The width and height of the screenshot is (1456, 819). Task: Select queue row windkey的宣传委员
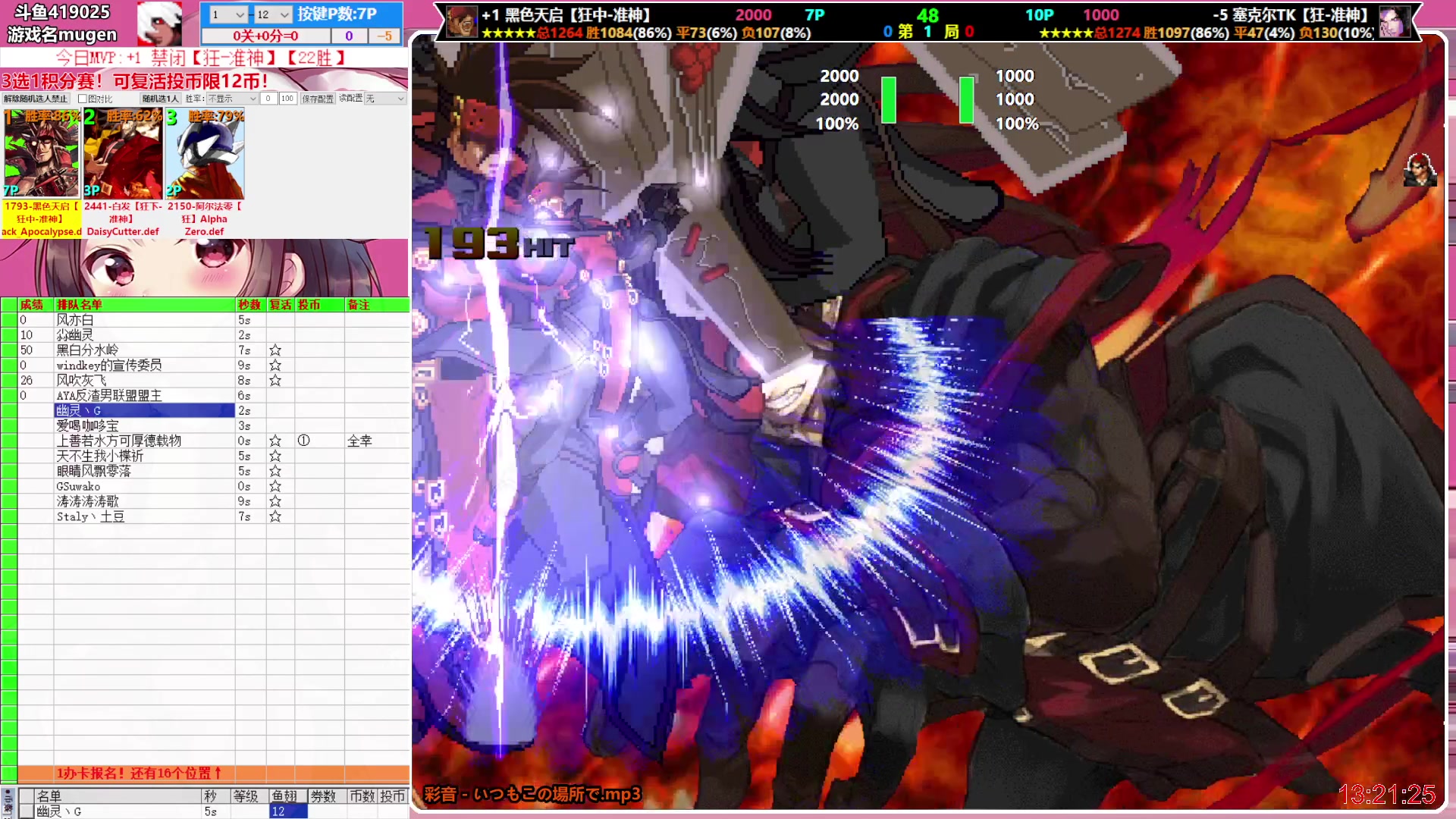click(x=144, y=366)
